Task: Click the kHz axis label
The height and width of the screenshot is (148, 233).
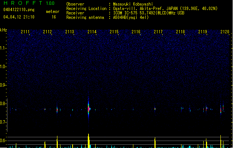Action: point(3,30)
